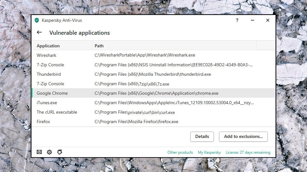Open settings via the gear icon
This screenshot has width=307, height=172.
[49, 152]
